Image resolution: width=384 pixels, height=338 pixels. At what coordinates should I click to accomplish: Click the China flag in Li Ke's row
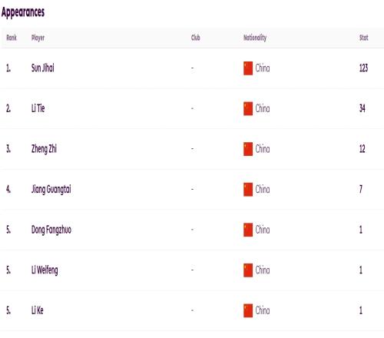[x=248, y=310]
